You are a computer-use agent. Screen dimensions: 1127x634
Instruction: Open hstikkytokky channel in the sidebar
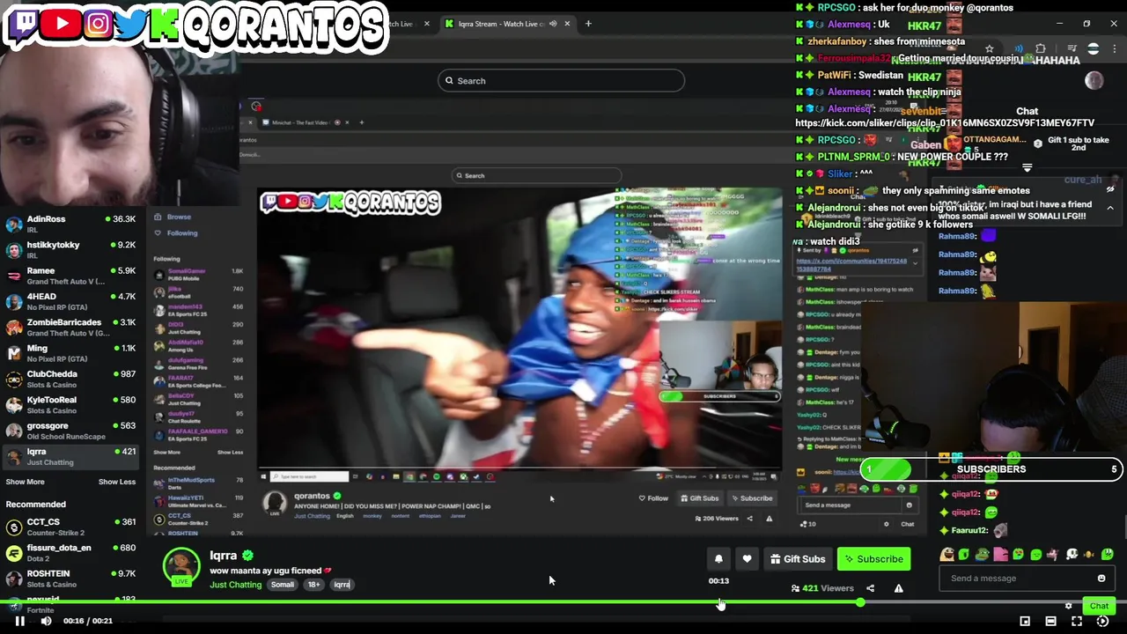[x=72, y=250]
